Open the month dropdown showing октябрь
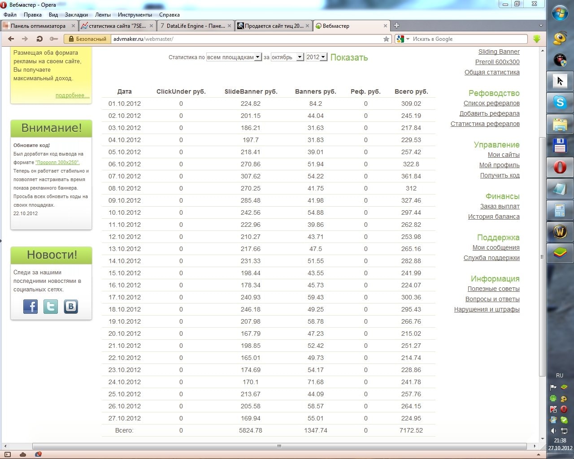This screenshot has width=574, height=459. (300, 57)
